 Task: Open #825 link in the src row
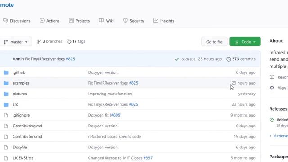pyautogui.click(x=134, y=104)
